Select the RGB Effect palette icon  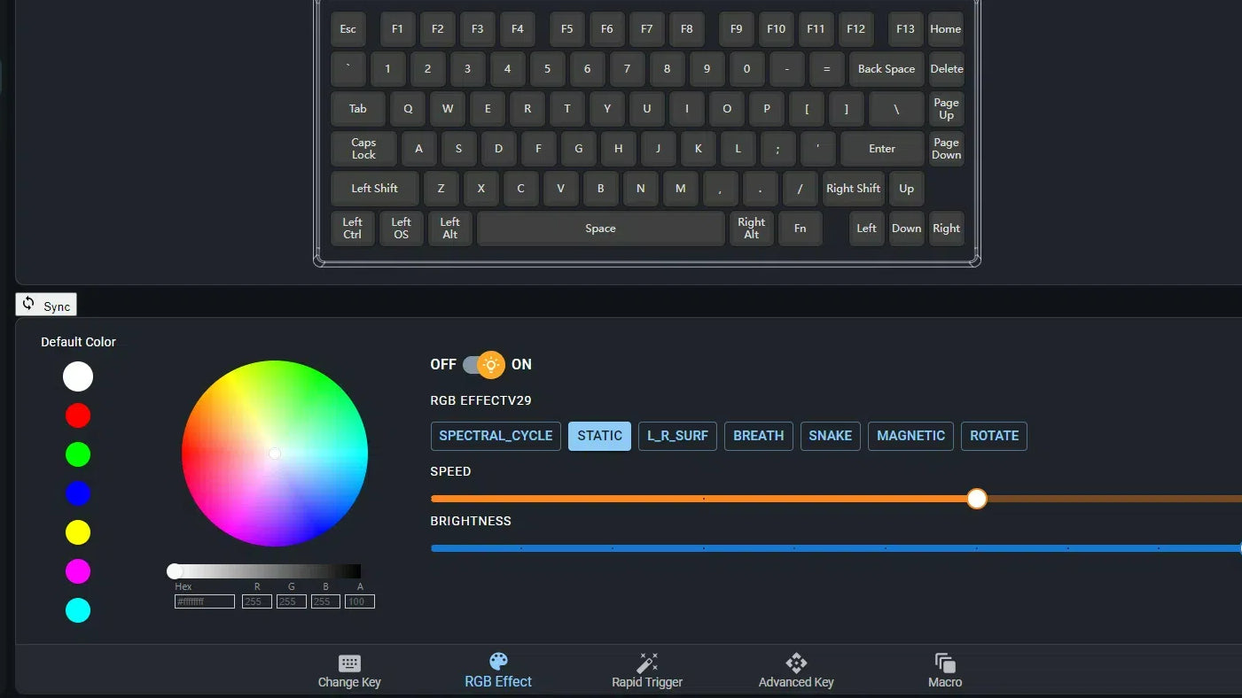[x=498, y=663]
